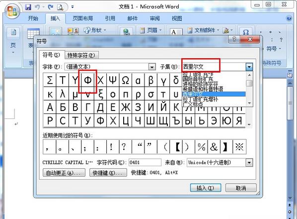The image size is (297, 219).
Task: Select Ψ symbol in grid
Action: pos(113,81)
